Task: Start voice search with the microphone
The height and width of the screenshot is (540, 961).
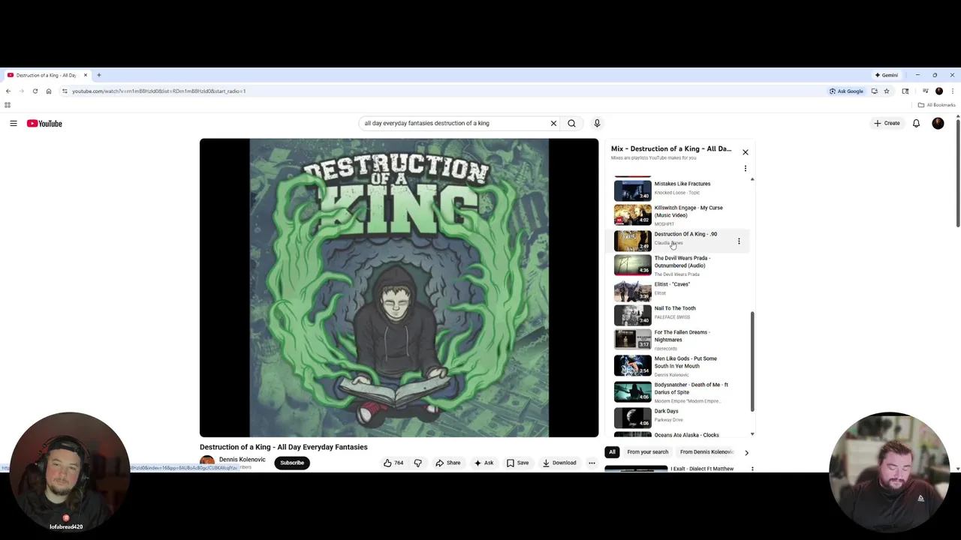Action: 597,123
